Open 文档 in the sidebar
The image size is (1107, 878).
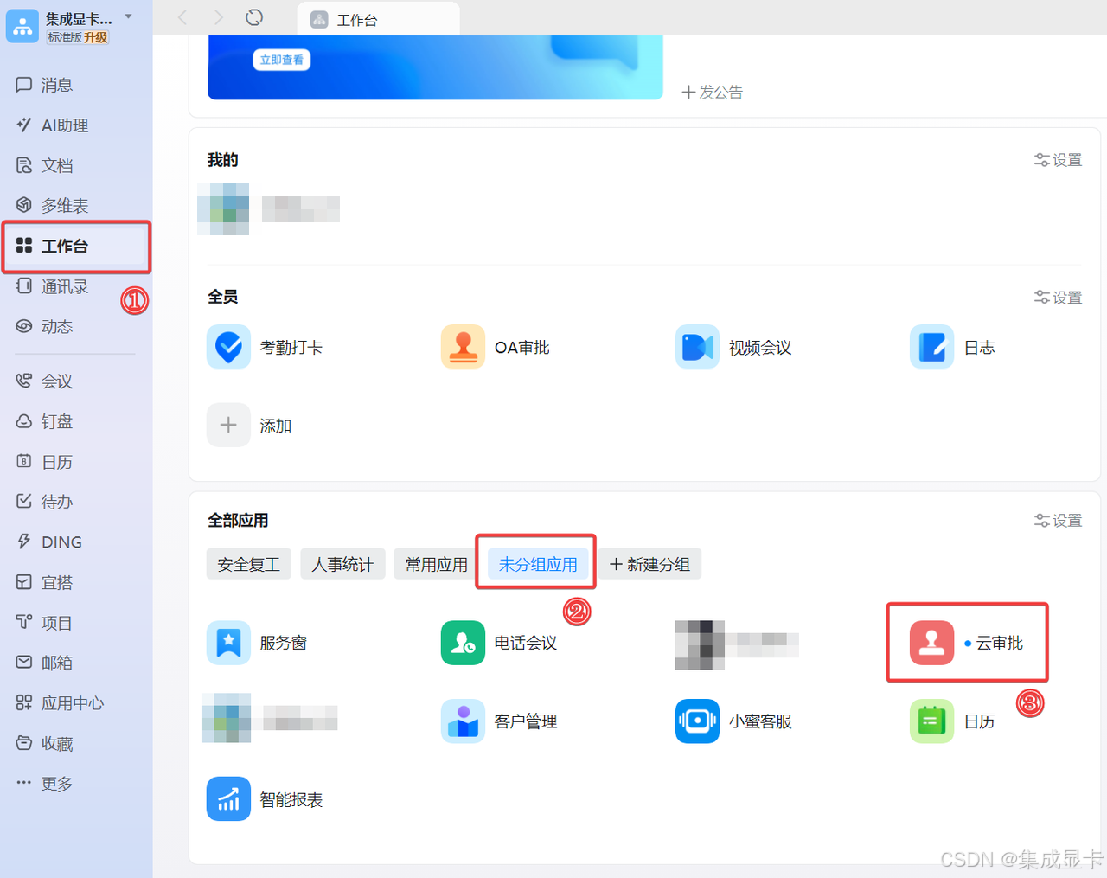44,165
